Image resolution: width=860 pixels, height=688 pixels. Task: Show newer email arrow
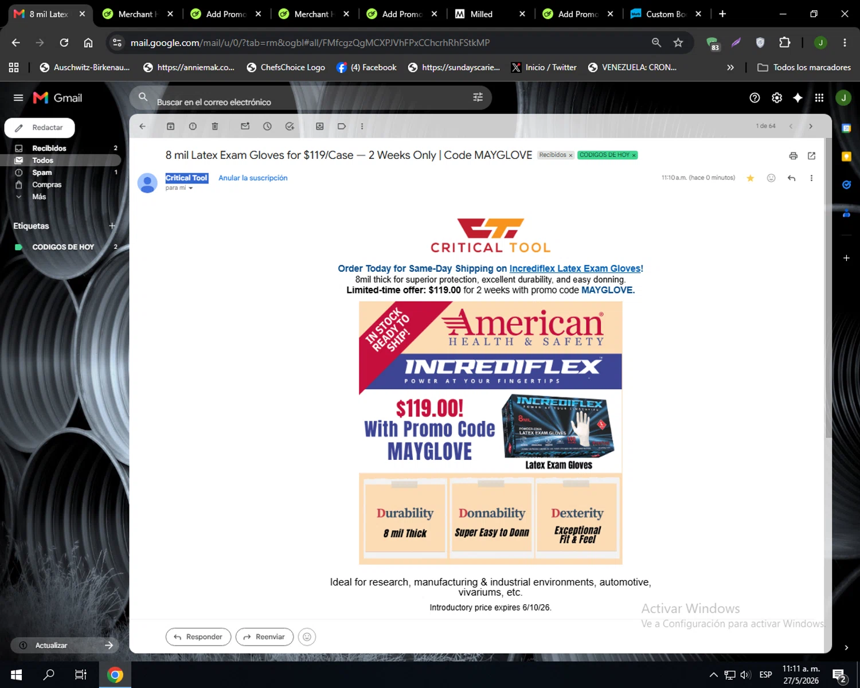point(791,126)
